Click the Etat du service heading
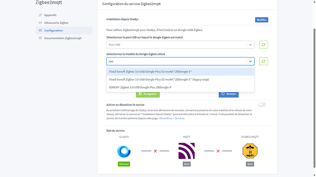 pyautogui.click(x=115, y=130)
